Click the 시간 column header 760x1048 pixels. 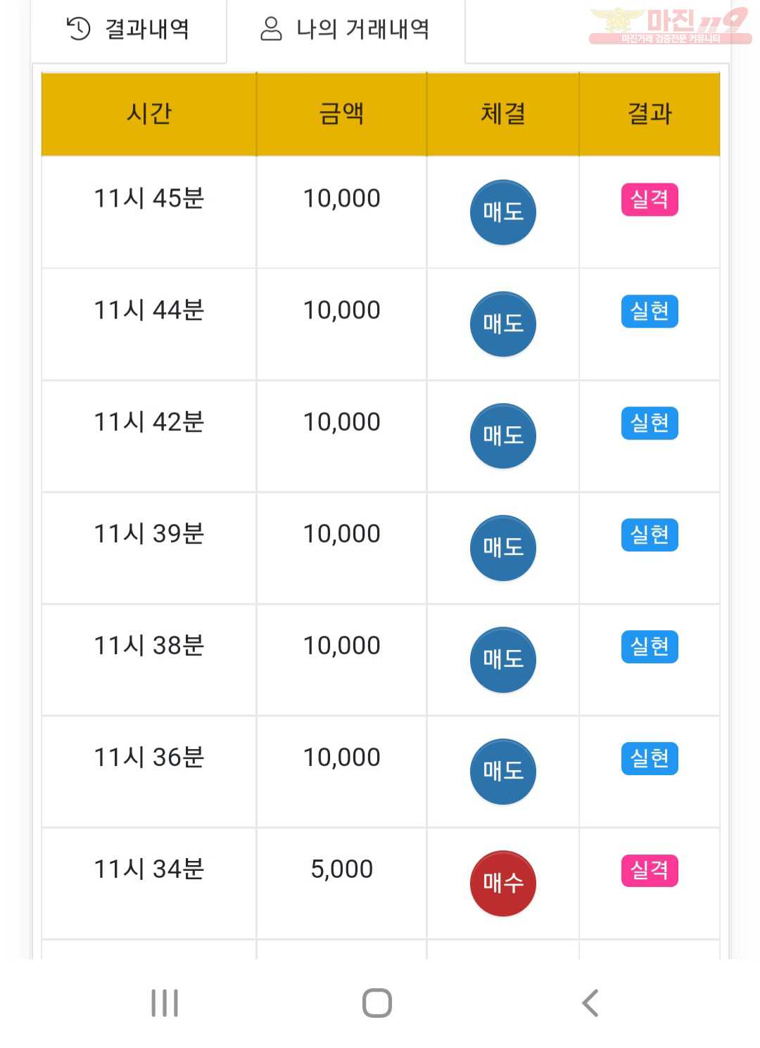tap(149, 114)
